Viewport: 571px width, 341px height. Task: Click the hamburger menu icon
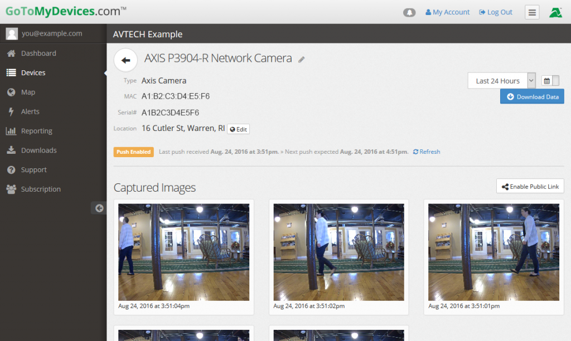[x=532, y=12]
